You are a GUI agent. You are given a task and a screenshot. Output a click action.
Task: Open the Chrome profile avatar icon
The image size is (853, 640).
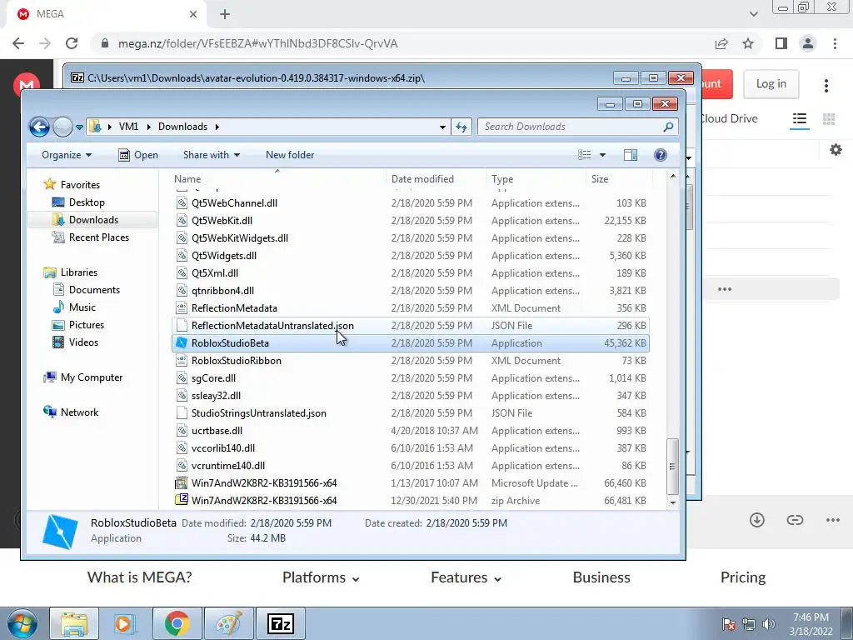point(808,43)
